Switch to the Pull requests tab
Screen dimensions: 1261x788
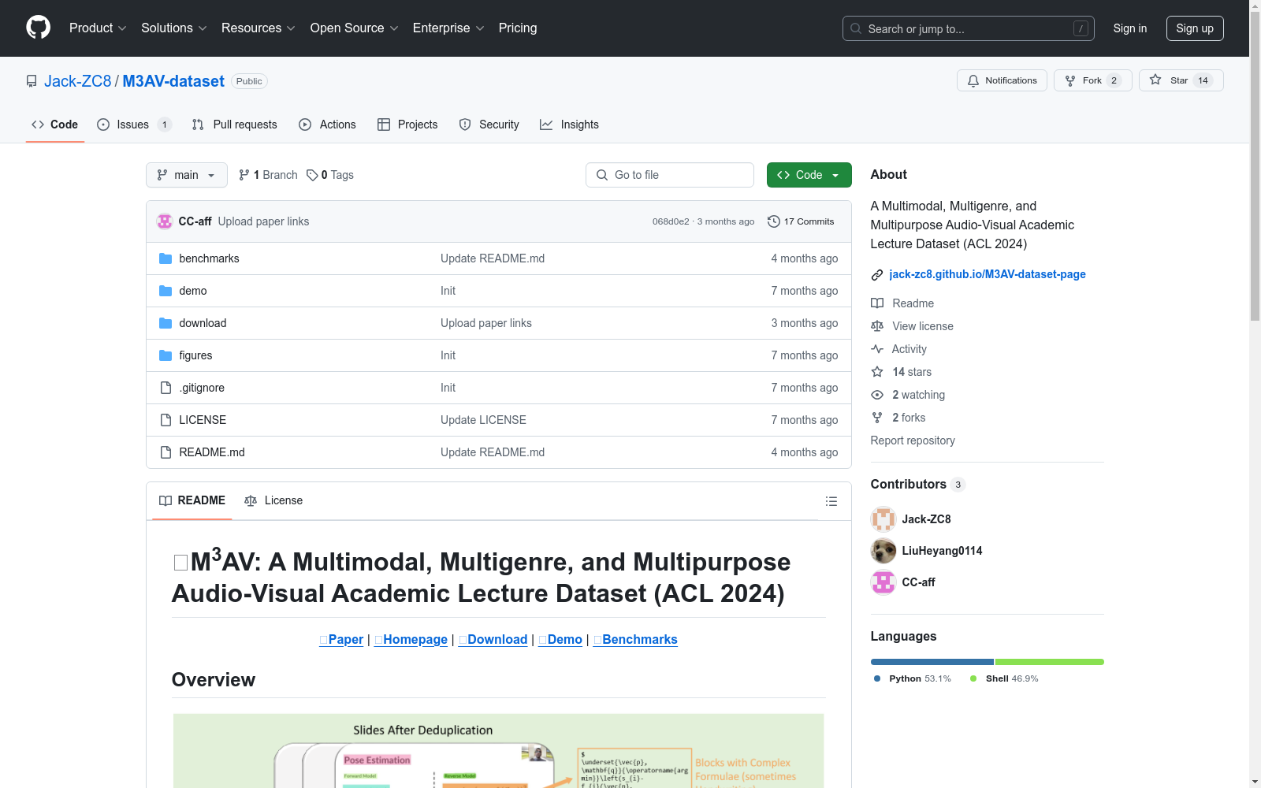pos(235,125)
